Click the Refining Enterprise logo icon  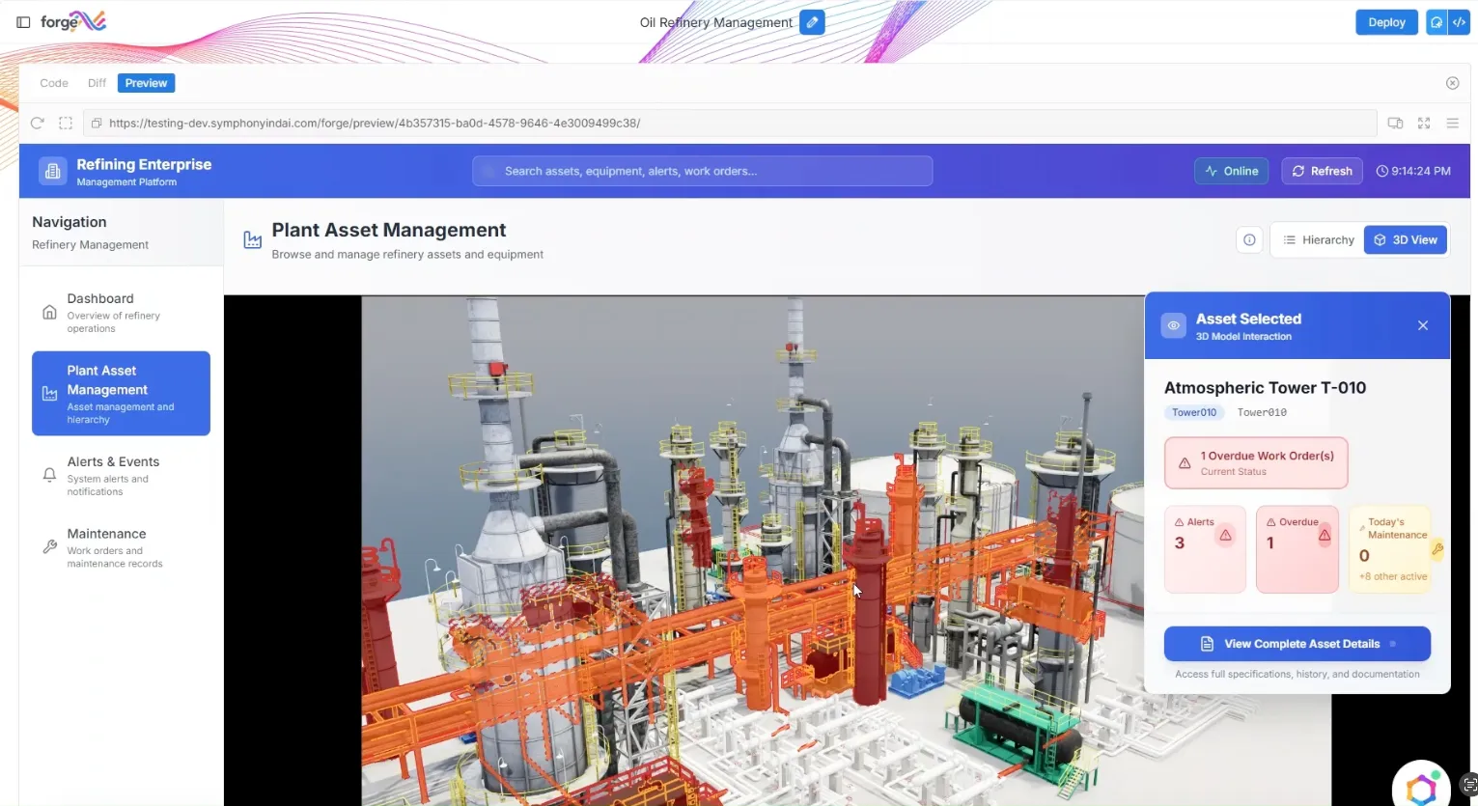(x=53, y=171)
